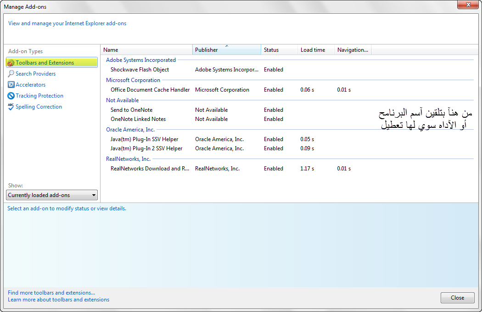The height and width of the screenshot is (312, 482).
Task: Open Learn more about toolbars and extensions link
Action: point(58,300)
